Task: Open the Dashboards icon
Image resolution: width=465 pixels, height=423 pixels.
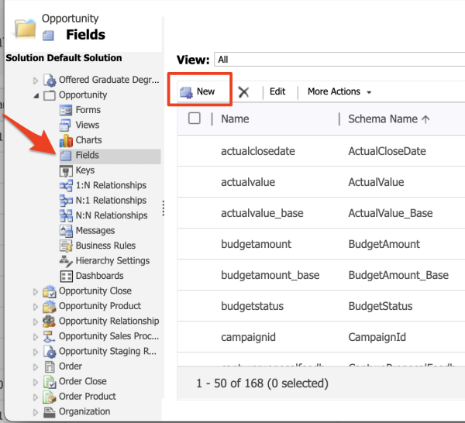Action: (66, 276)
